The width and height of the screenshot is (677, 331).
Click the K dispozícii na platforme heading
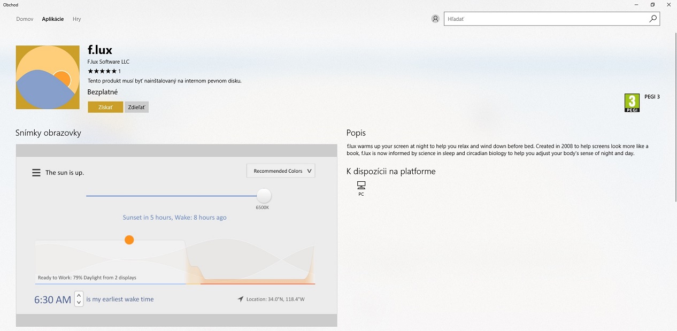tap(391, 171)
